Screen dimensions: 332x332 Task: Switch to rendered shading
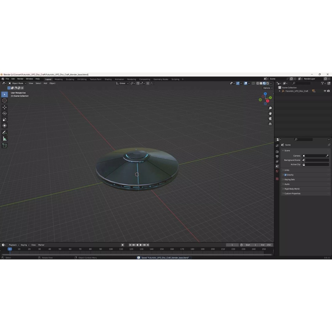pyautogui.click(x=268, y=83)
